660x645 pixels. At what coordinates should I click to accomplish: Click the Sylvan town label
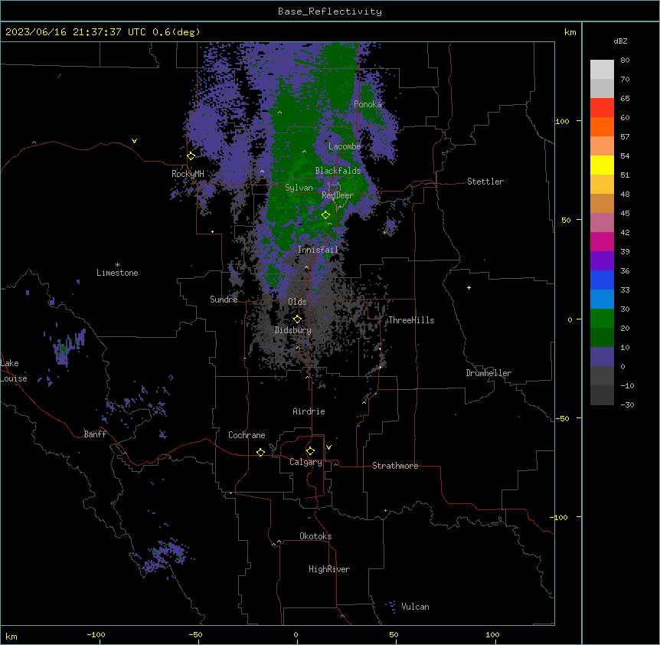(299, 188)
